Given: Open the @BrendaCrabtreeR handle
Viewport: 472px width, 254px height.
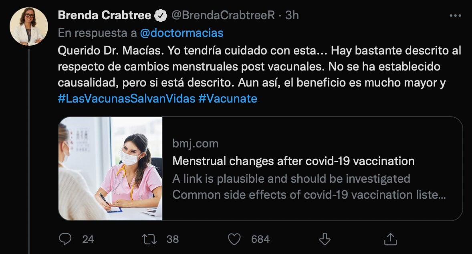Looking at the screenshot, I should pos(223,16).
